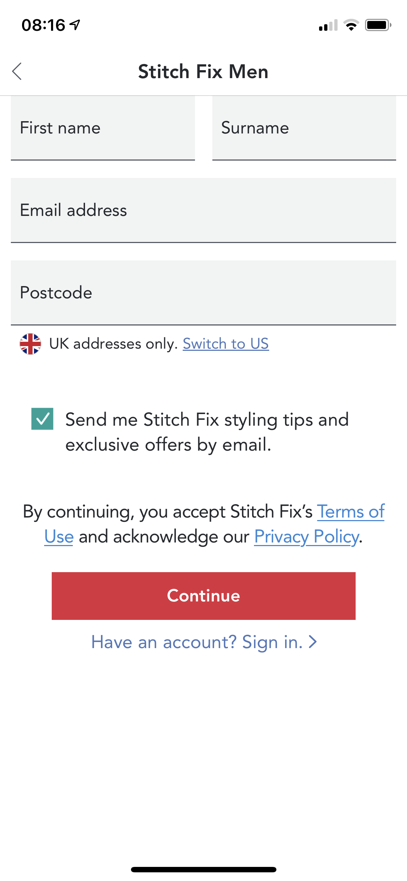Focus the Email address field
407x881 pixels.
pos(203,210)
